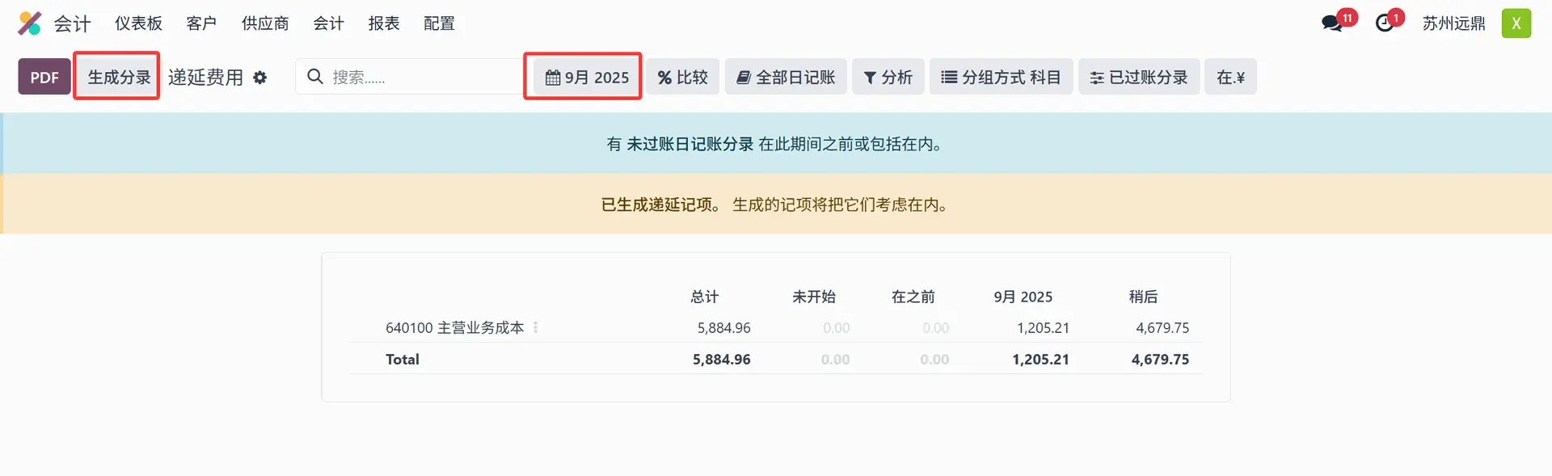1552x476 pixels.
Task: Open the activities clock icon
Action: click(1385, 23)
